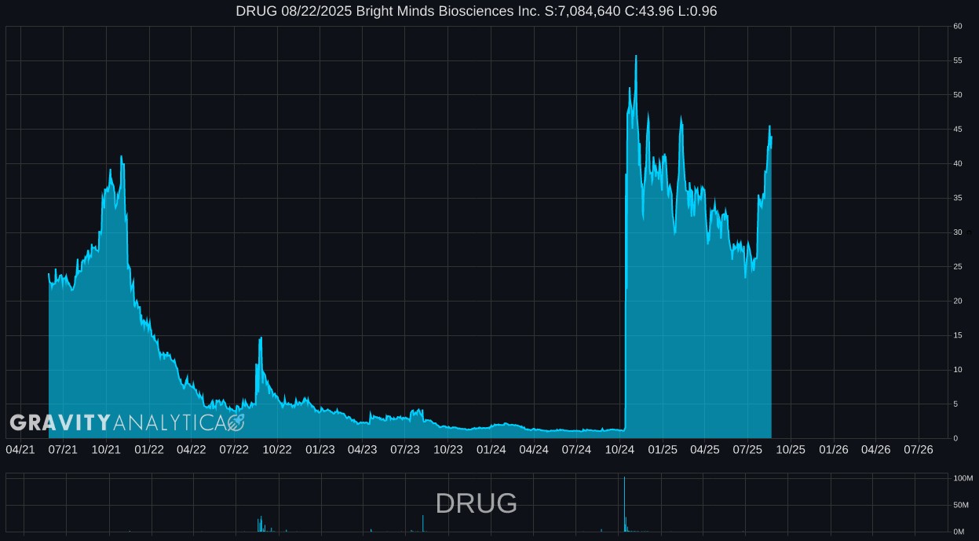
Task: Click the 04/26 date axis label
Action: [x=876, y=450]
